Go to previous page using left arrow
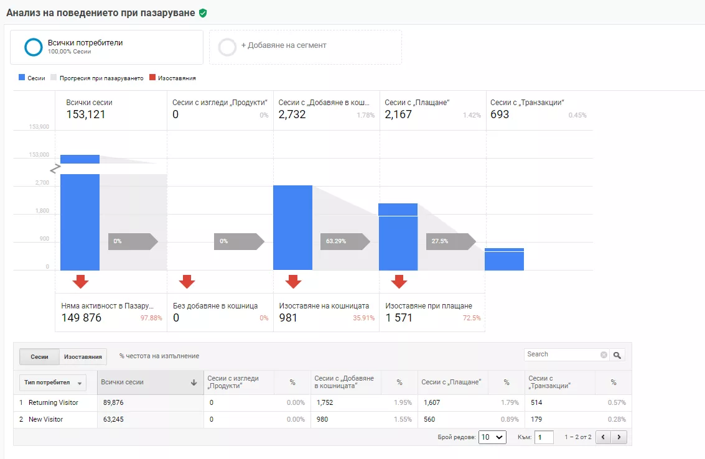The height and width of the screenshot is (459, 705). coord(604,437)
